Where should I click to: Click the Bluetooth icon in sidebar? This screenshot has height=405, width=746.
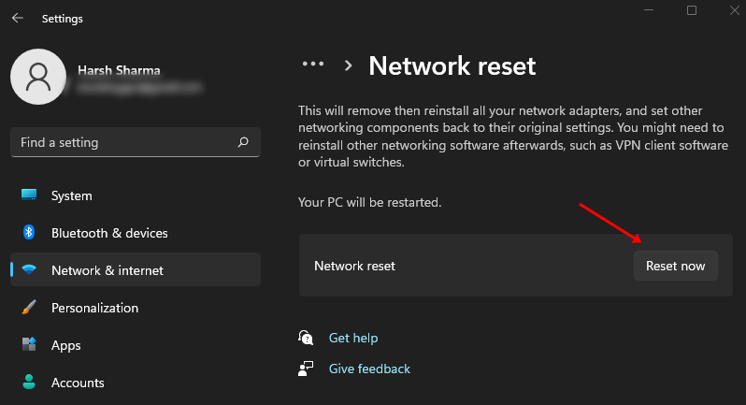click(x=29, y=233)
